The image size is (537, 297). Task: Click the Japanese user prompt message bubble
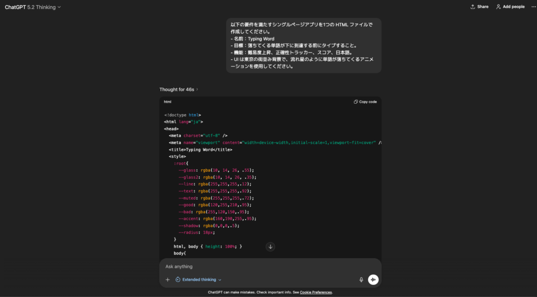coord(303,46)
